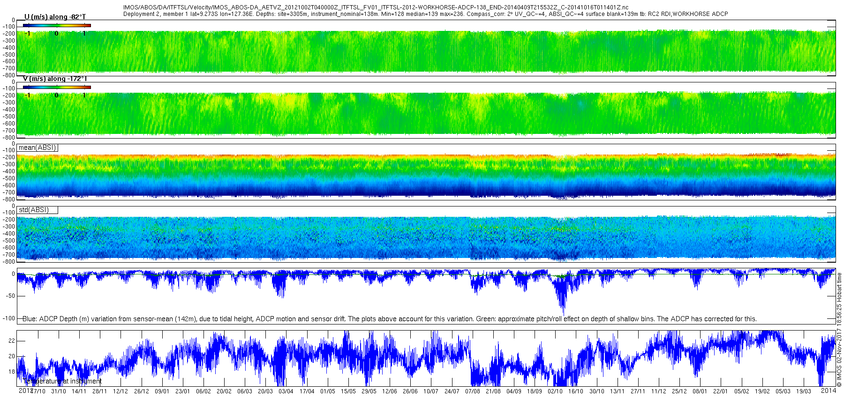
Task: Click the '22' tick on temperature panel
Action: [x=12, y=341]
